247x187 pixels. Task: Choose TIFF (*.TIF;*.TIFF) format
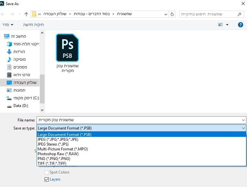(x=141, y=164)
